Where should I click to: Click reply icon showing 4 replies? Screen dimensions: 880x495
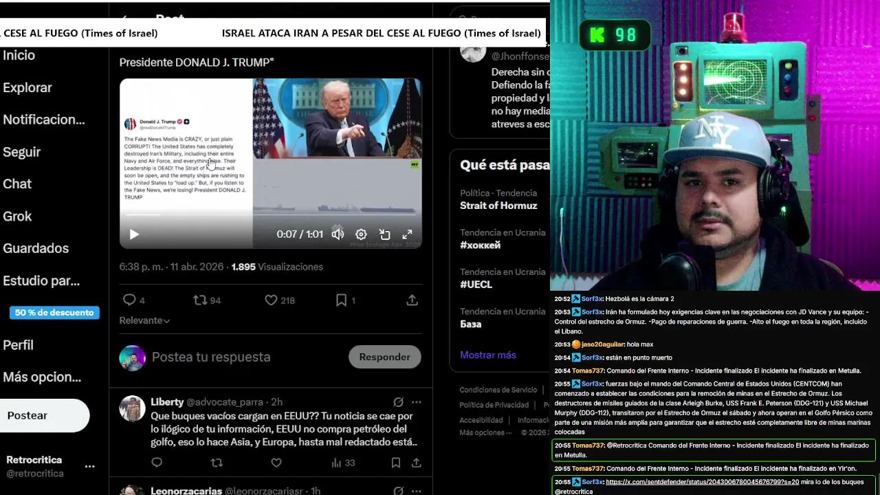coord(133,300)
